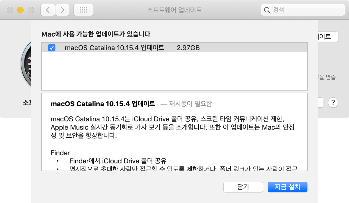Go back with the toolbar back arrow
The width and height of the screenshot is (349, 203).
tap(48, 10)
